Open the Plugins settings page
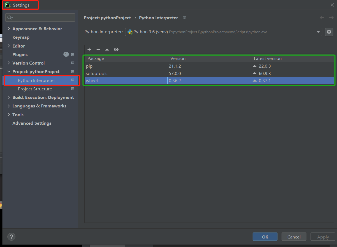Screen dimensions: 337x247 click(20, 54)
